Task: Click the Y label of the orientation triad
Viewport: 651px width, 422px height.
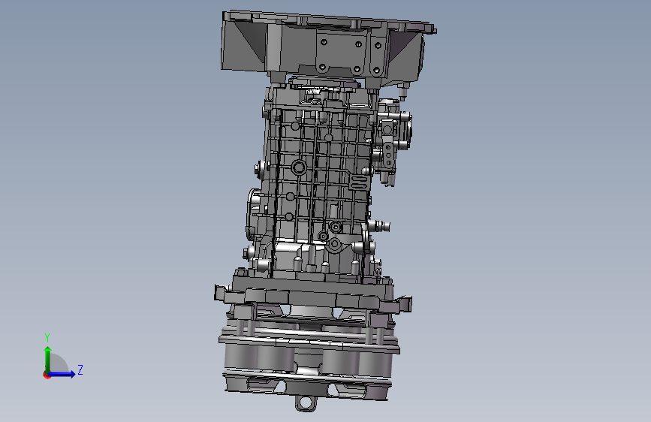Action: (x=47, y=338)
